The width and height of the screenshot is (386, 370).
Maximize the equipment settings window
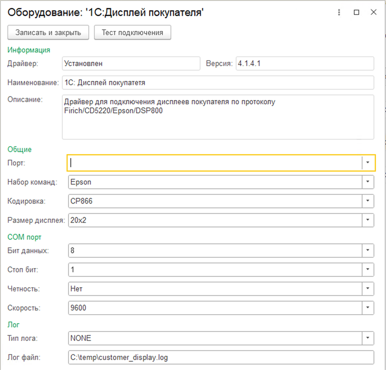pyautogui.click(x=356, y=12)
